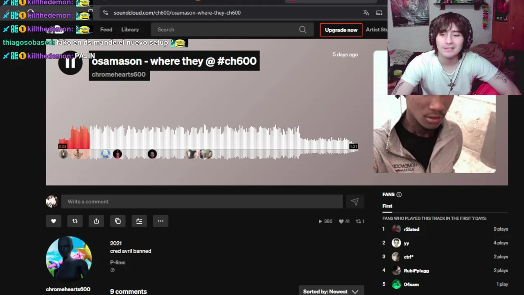Open the browser translate icon
The width and height of the screenshot is (524, 295).
point(366,13)
